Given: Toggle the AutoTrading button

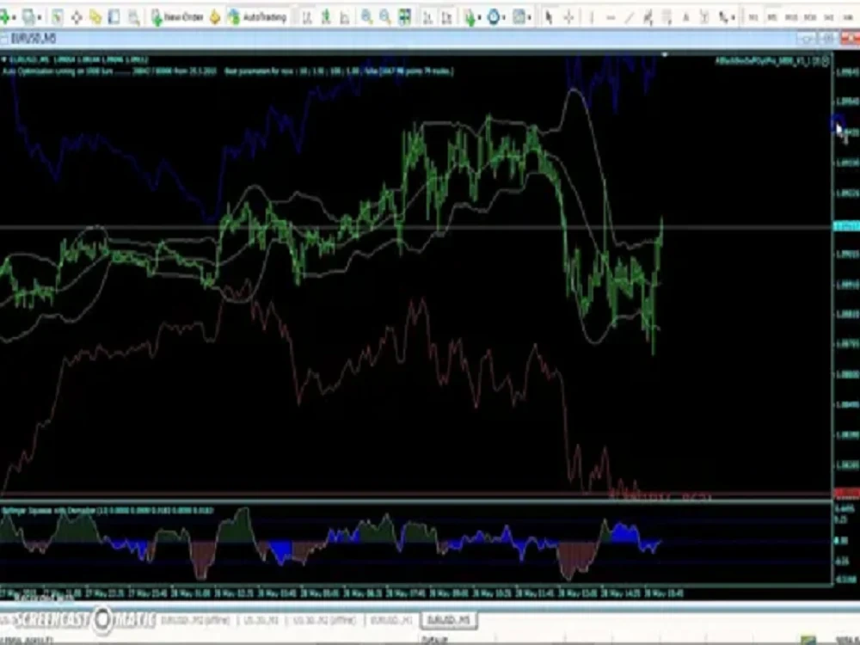Looking at the screenshot, I should [258, 17].
